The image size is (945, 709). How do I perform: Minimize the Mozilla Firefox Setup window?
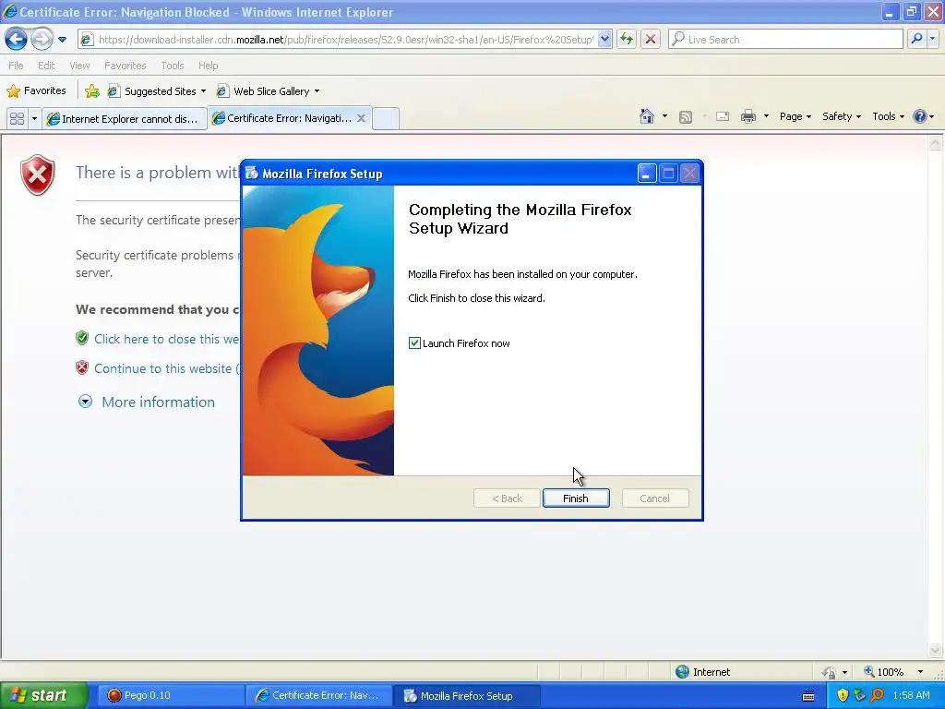647,174
